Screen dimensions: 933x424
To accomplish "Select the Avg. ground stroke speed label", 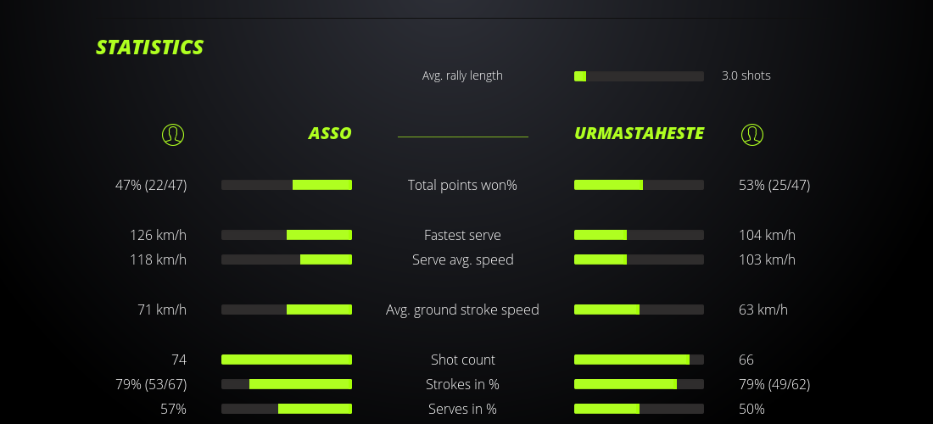I will pos(462,310).
